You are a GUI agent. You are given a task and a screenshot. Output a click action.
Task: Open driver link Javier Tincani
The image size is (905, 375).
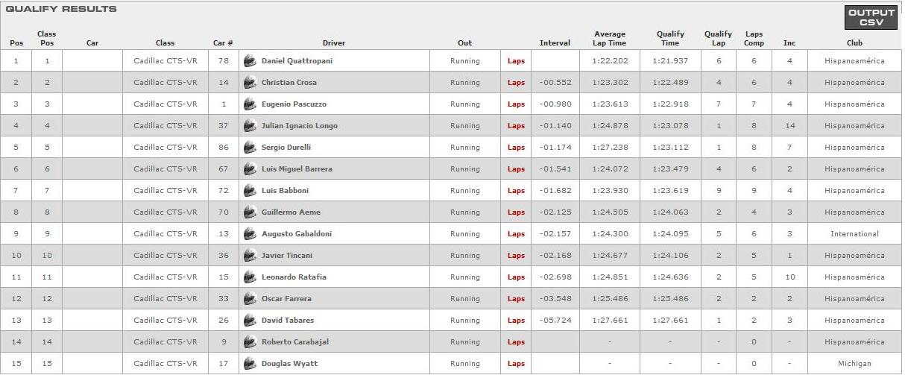point(287,256)
